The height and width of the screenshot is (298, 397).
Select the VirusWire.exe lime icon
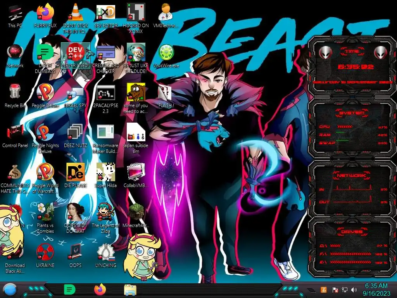pos(166,56)
